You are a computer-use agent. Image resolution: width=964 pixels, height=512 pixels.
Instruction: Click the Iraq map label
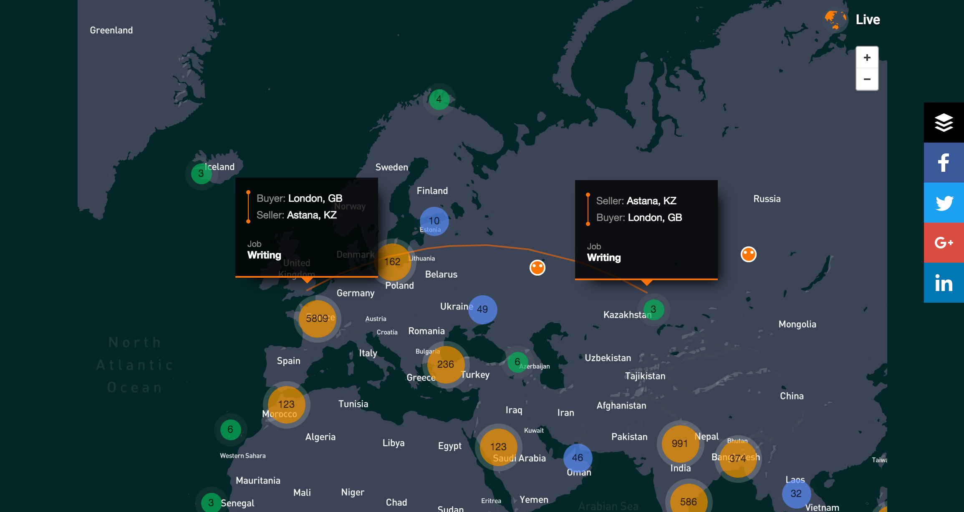pos(514,410)
